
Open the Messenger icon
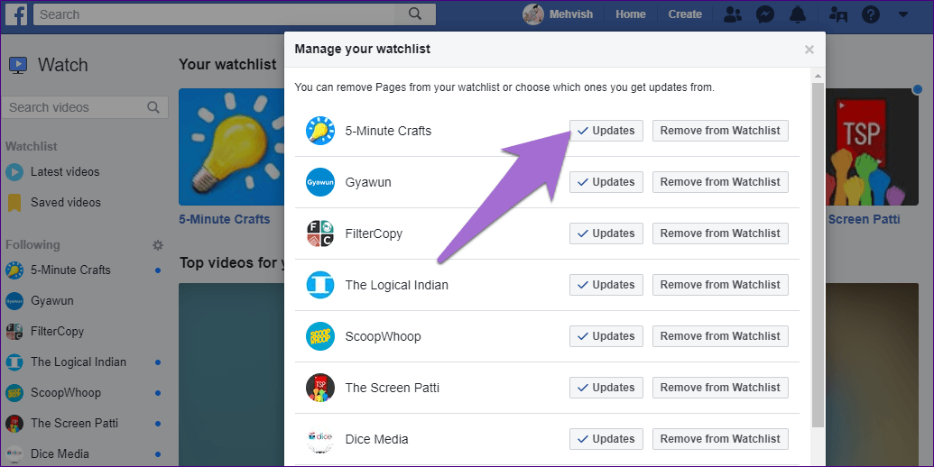[x=765, y=14]
